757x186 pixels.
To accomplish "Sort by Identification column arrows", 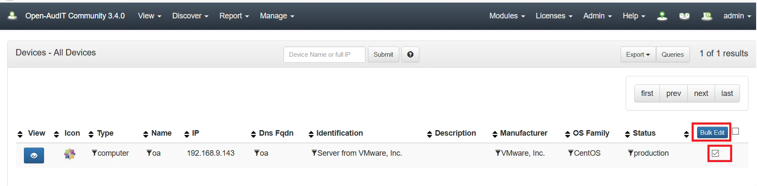I will [311, 134].
